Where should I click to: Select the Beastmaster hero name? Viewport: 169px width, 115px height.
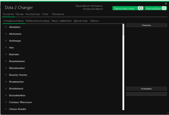point(17,61)
